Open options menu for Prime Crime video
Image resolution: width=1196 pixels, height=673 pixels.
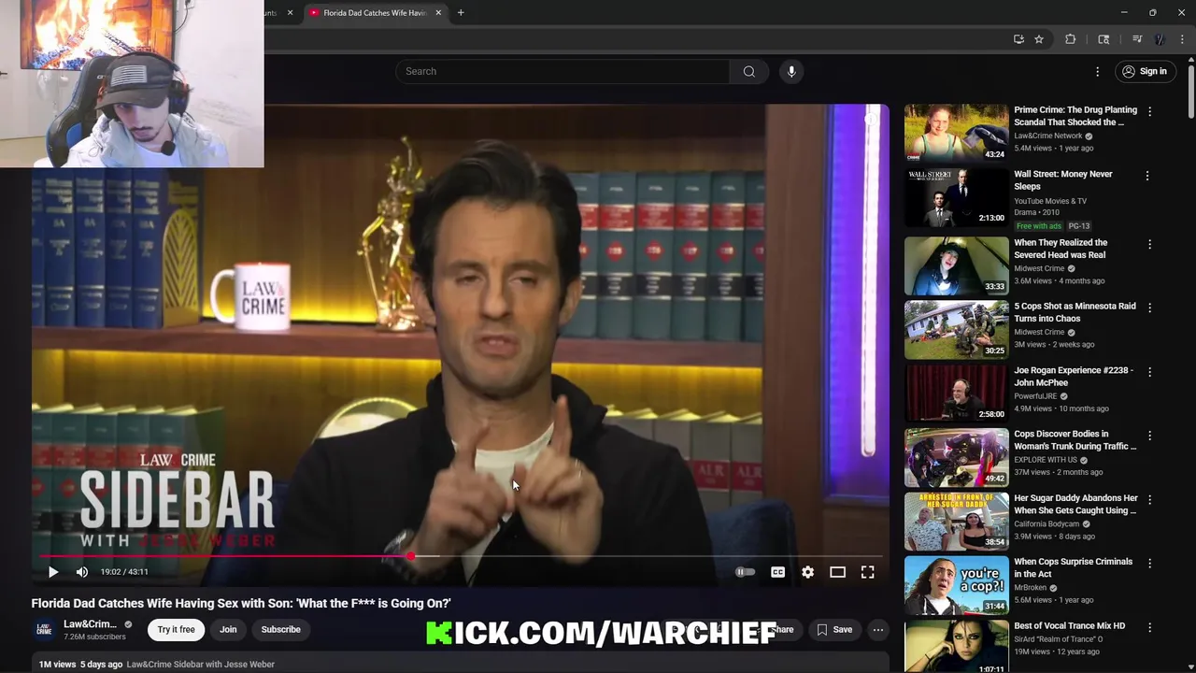pos(1149,111)
